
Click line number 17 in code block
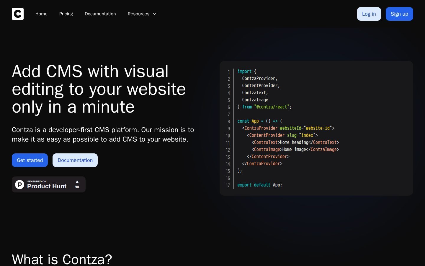pyautogui.click(x=228, y=185)
